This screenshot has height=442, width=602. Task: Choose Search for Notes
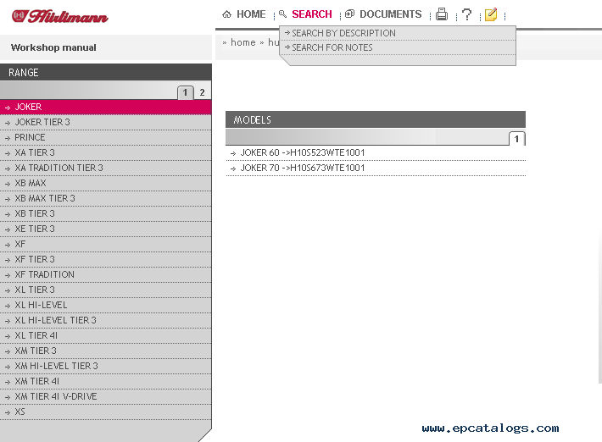[x=398, y=47]
